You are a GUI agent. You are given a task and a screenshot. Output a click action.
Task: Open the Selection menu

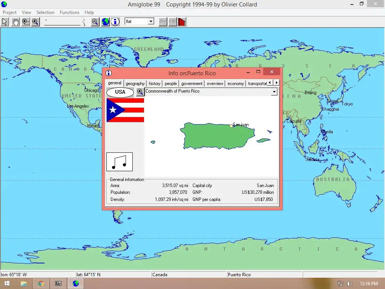[x=45, y=12]
